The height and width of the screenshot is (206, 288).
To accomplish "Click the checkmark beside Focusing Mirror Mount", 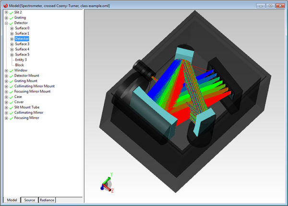I will pos(11,91).
